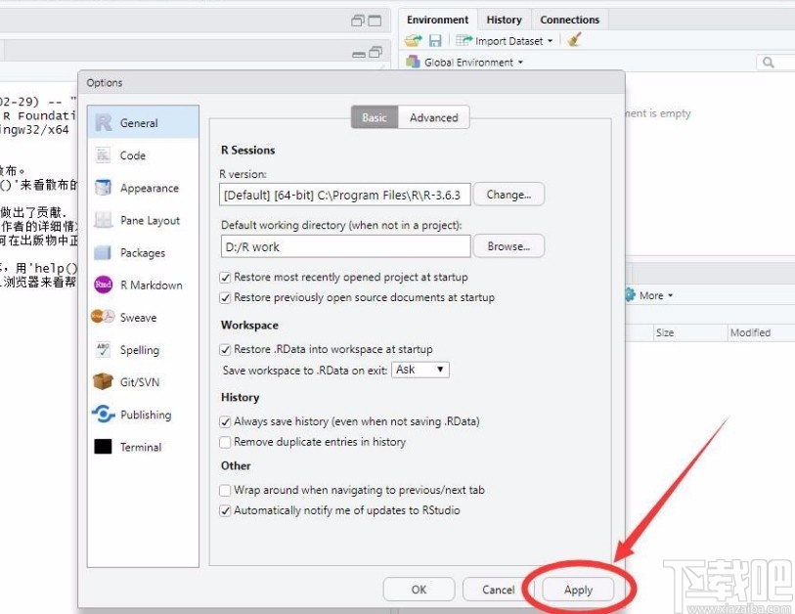The image size is (795, 614).
Task: Open the Sweave options category
Action: point(143,318)
